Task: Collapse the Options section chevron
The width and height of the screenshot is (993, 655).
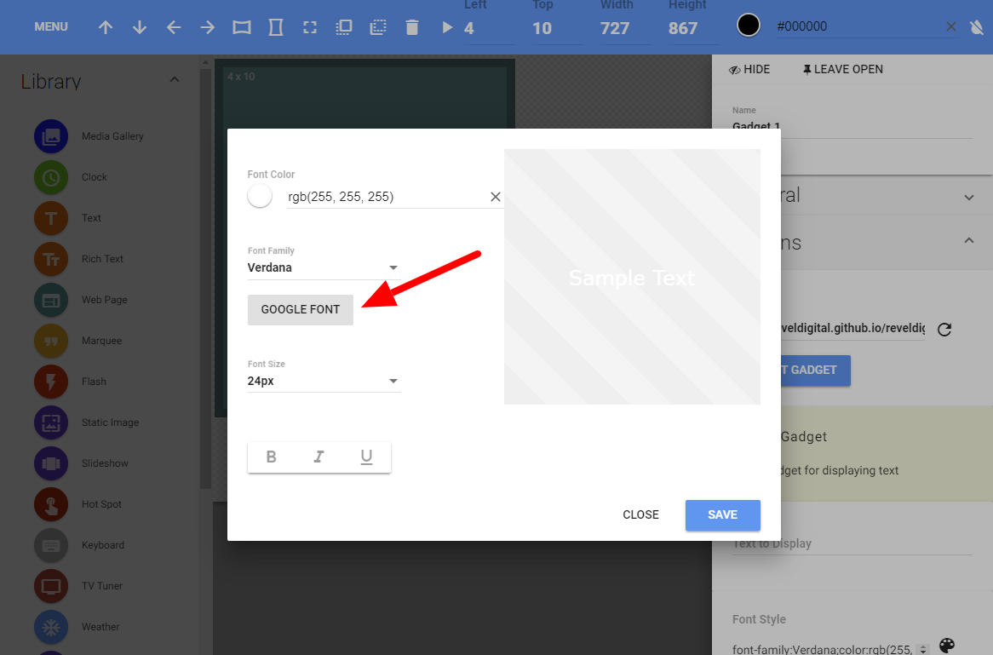Action: [x=969, y=240]
